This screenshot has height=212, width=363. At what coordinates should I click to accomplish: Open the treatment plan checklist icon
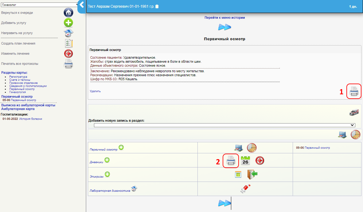pos(68,43)
